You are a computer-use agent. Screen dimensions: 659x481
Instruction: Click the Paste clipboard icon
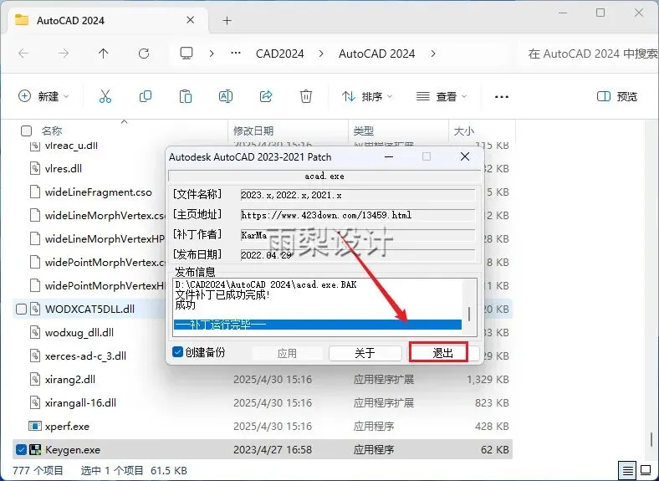click(x=186, y=96)
